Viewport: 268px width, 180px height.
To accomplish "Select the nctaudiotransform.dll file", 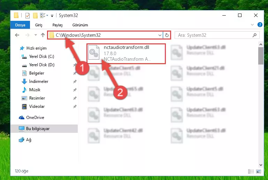I will [x=126, y=54].
